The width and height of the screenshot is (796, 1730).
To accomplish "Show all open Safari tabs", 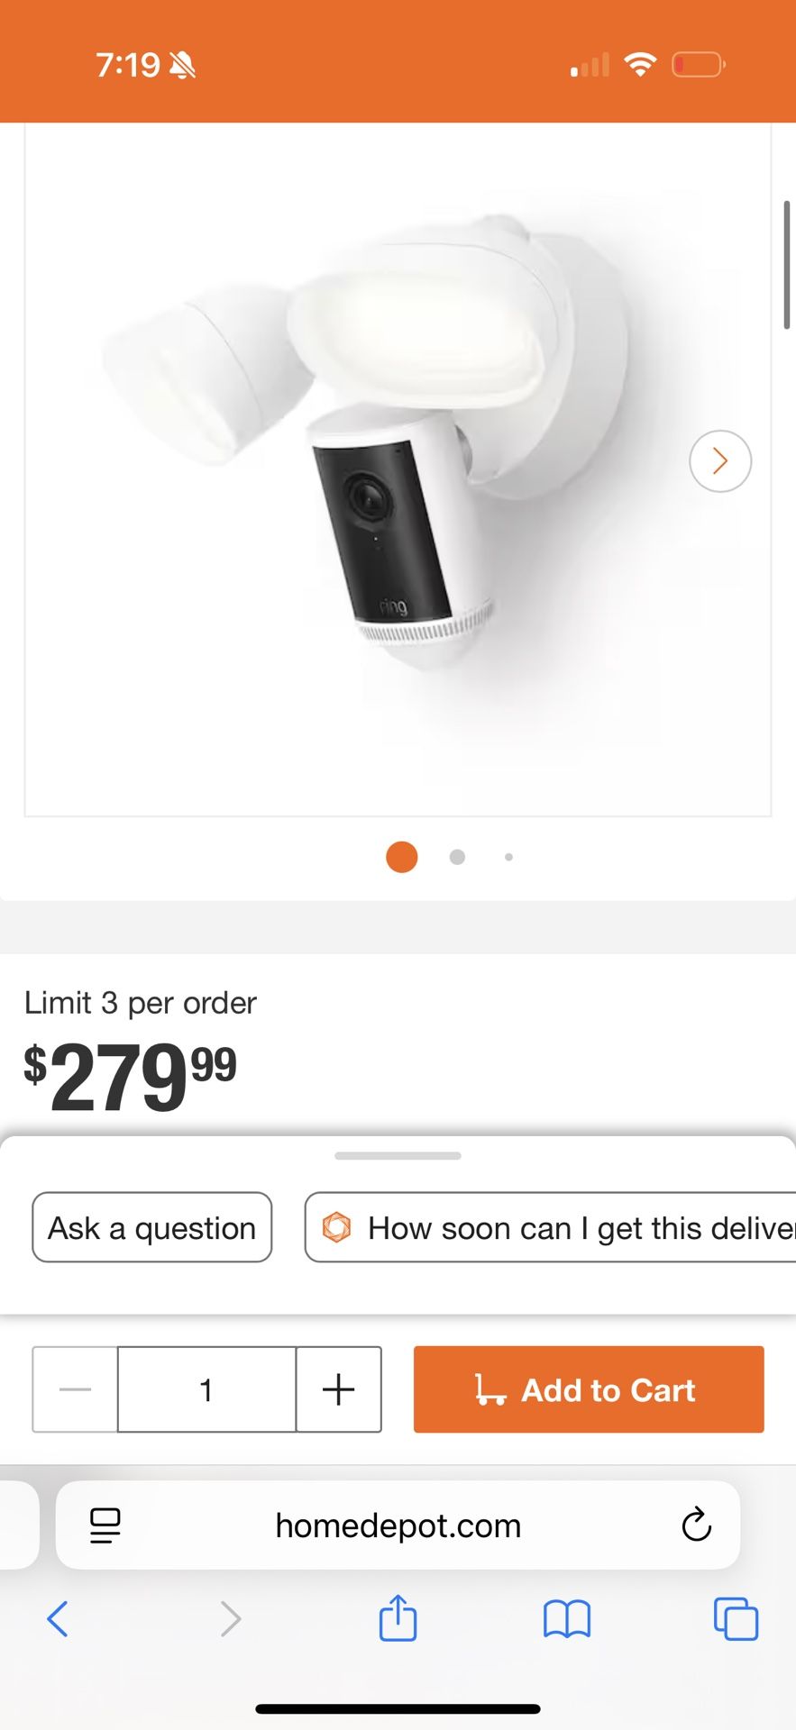I will (x=736, y=1618).
